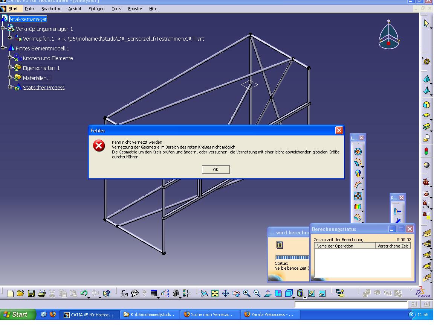The image size is (434, 325).
Task: Click the Swap visible space icon
Action: click(x=322, y=293)
